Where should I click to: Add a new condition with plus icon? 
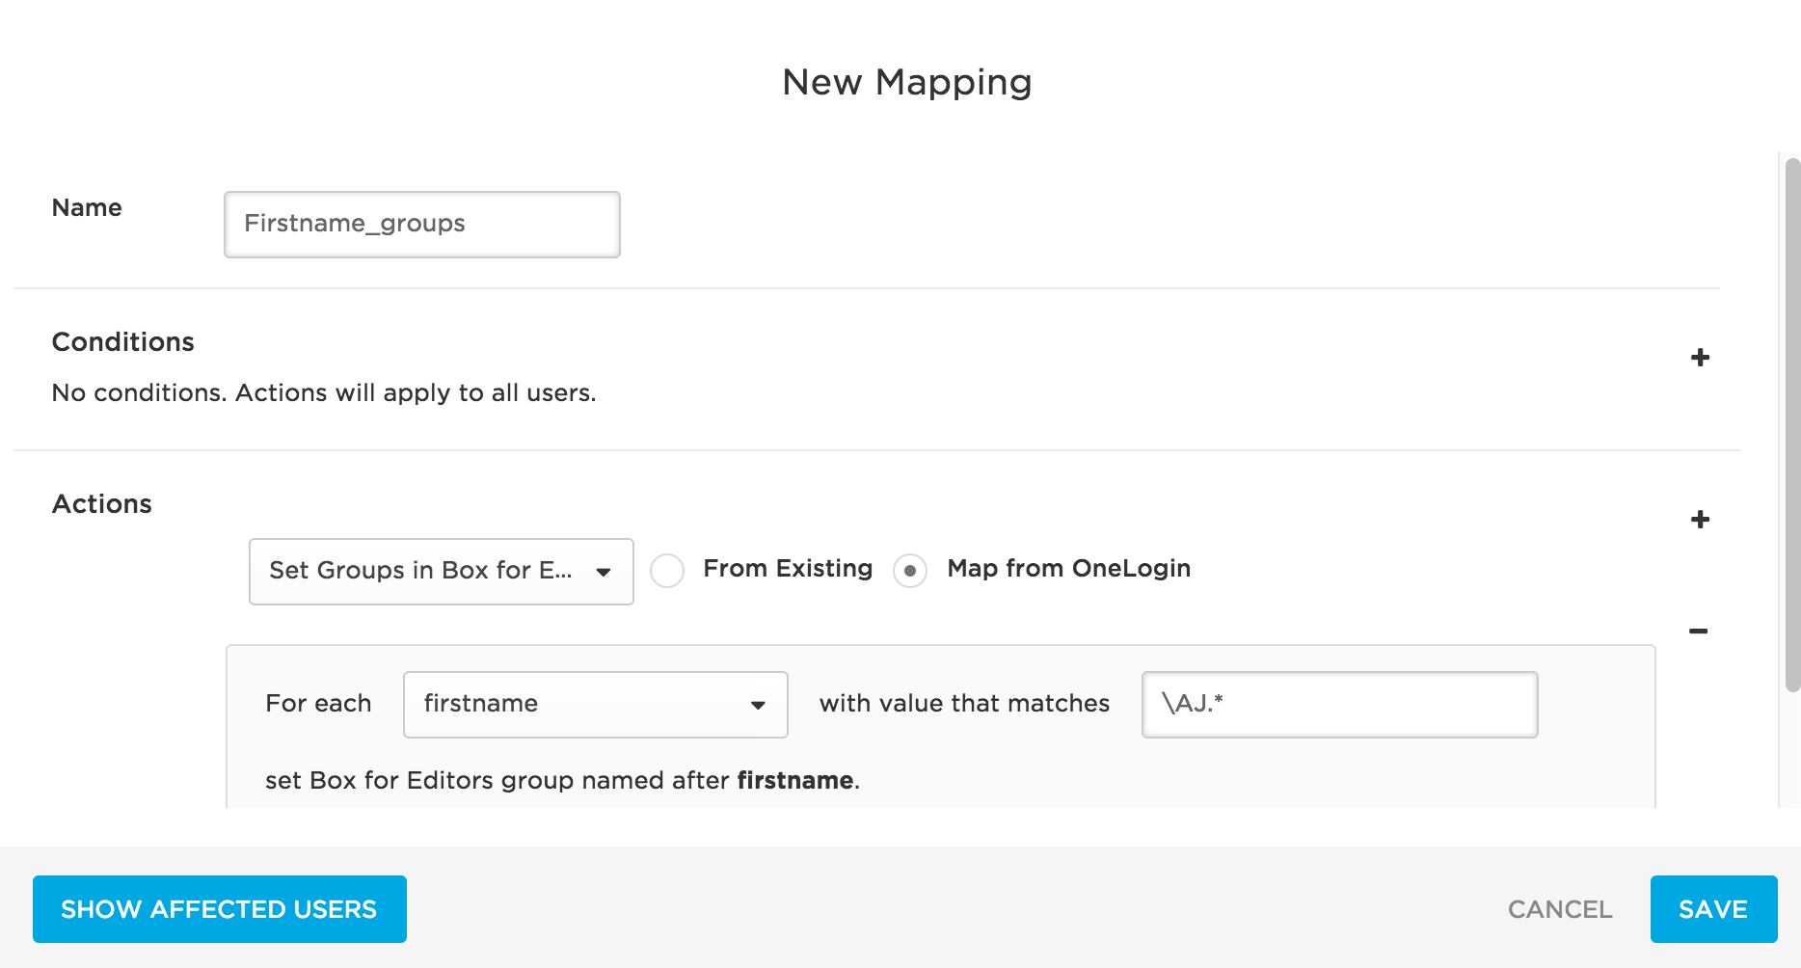[x=1700, y=358]
